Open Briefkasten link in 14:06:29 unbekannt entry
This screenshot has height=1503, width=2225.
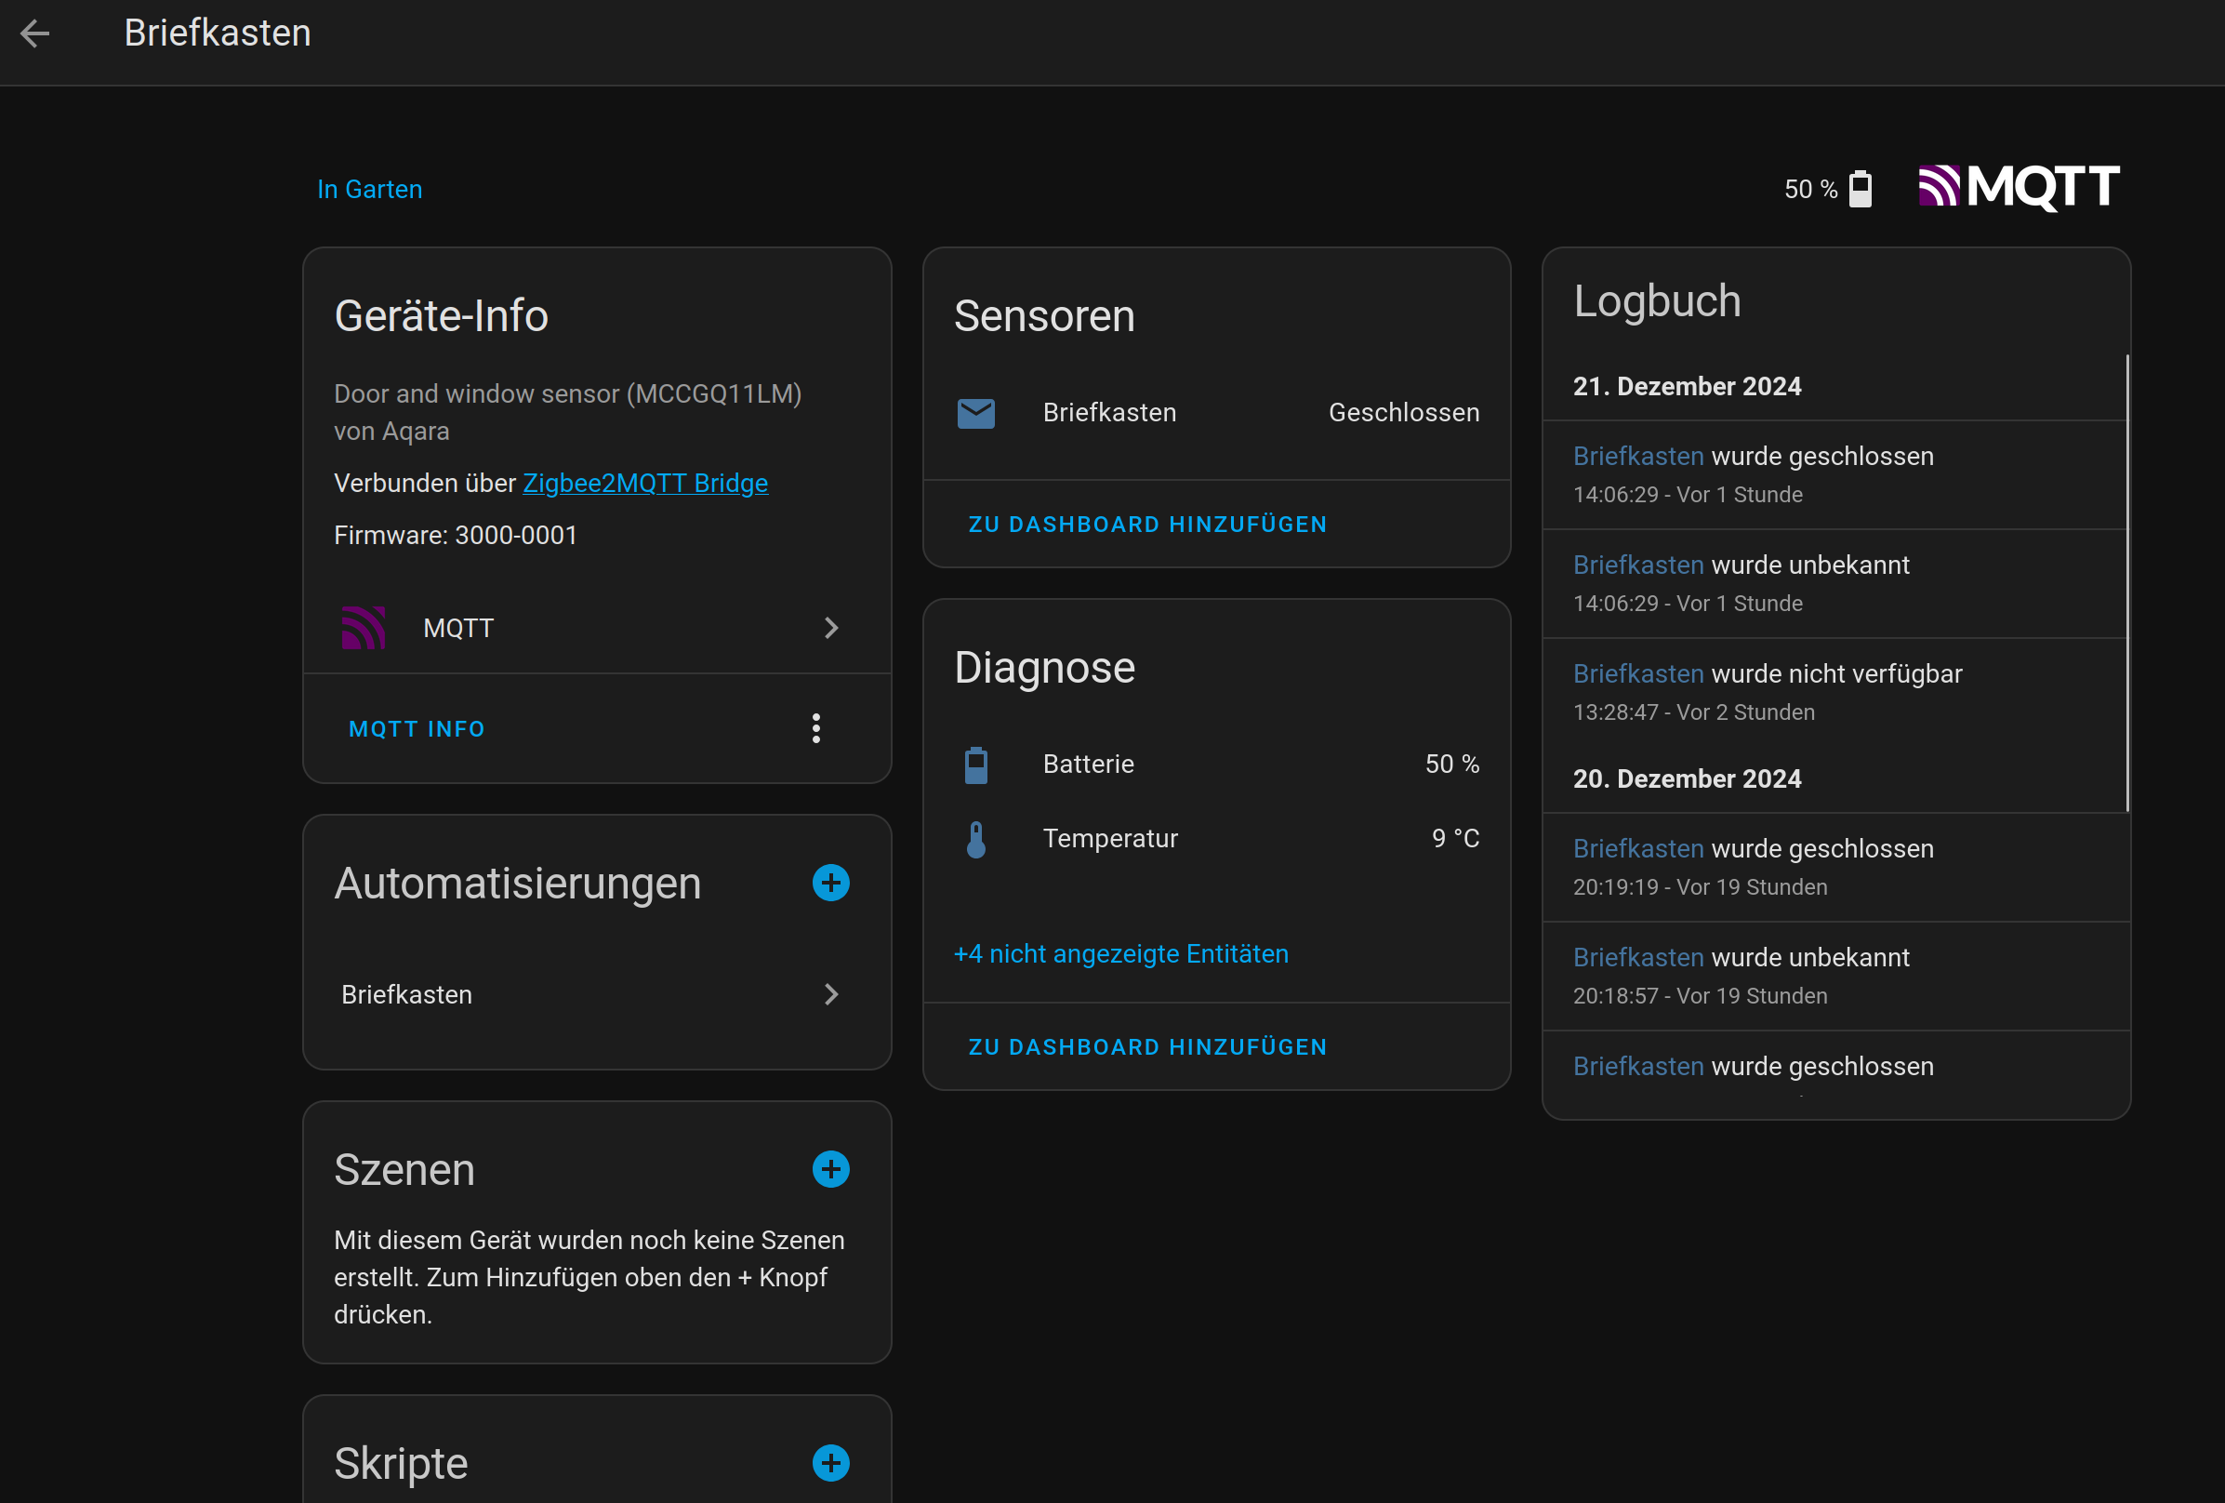(x=1638, y=565)
